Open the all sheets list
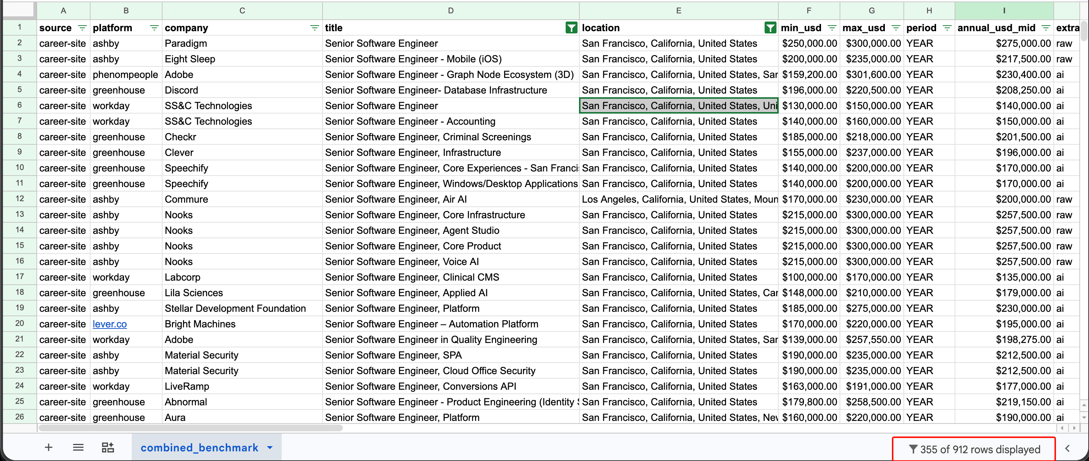 click(x=78, y=448)
